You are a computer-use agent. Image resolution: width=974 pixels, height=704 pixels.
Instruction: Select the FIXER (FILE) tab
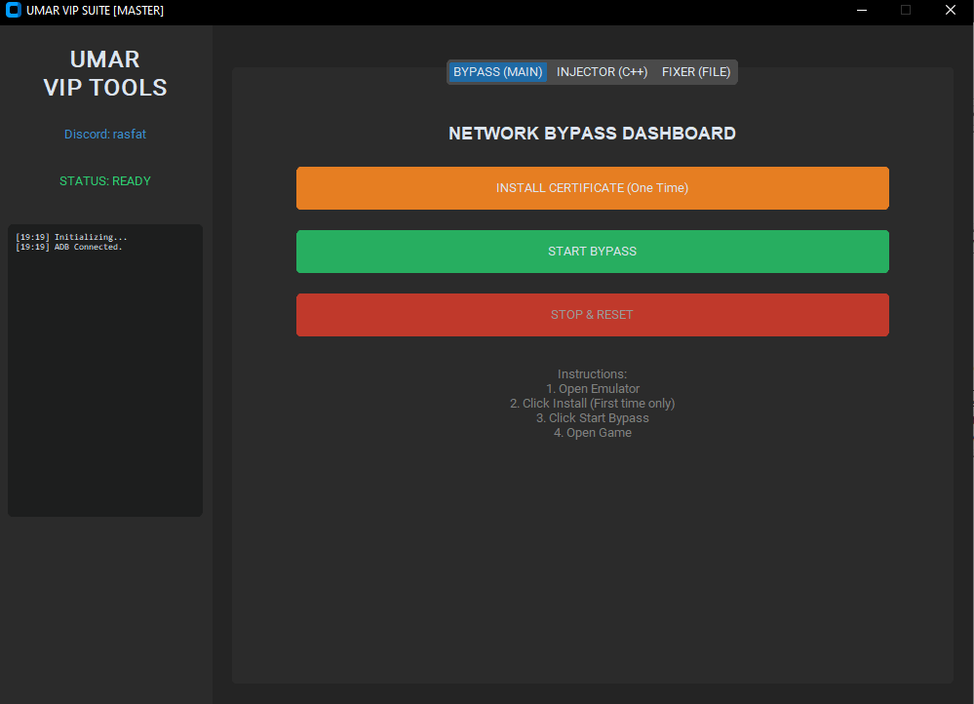(x=696, y=72)
